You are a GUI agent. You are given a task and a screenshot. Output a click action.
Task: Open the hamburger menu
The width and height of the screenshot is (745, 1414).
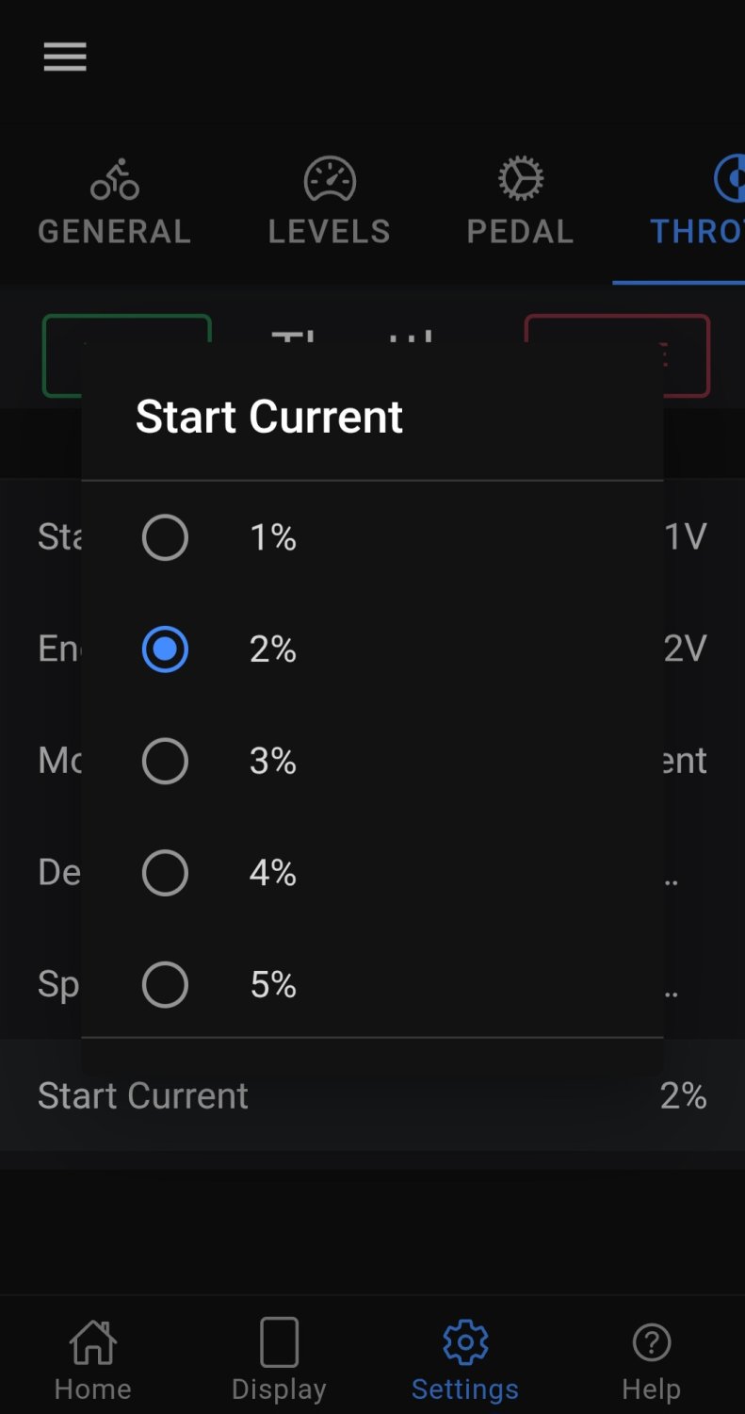65,58
